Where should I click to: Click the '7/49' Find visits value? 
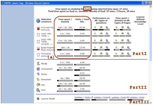click(x=82, y=89)
